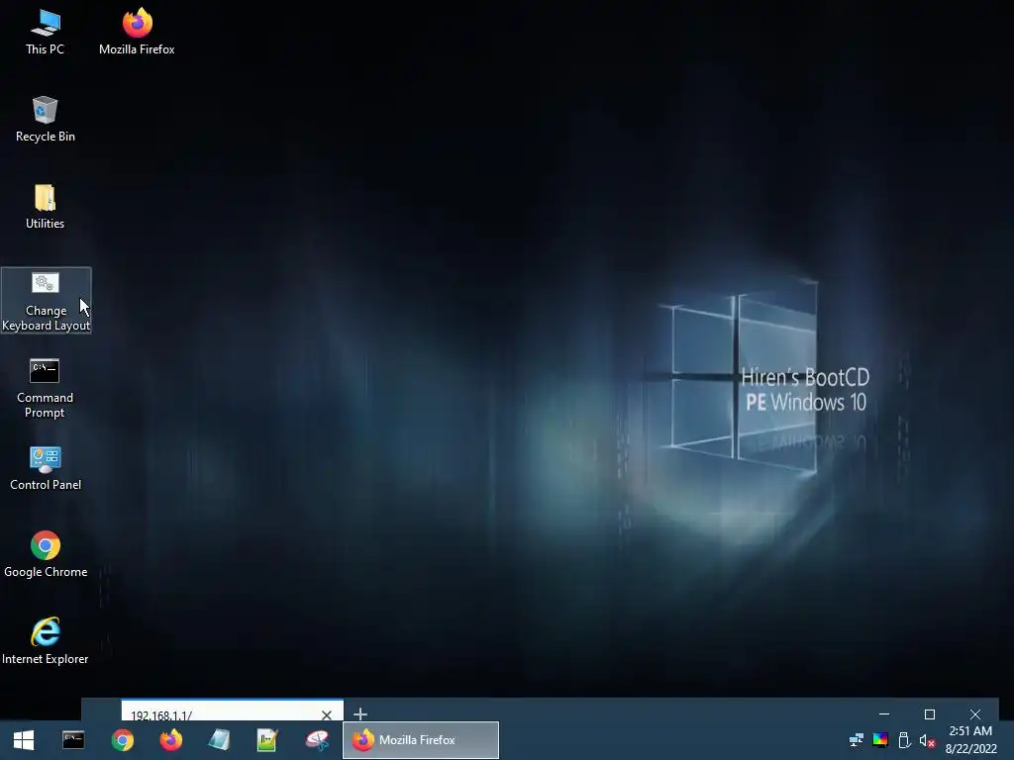Activate the Mozilla Firefox running taskbar button
Screen dimensions: 1014x760
coord(420,740)
